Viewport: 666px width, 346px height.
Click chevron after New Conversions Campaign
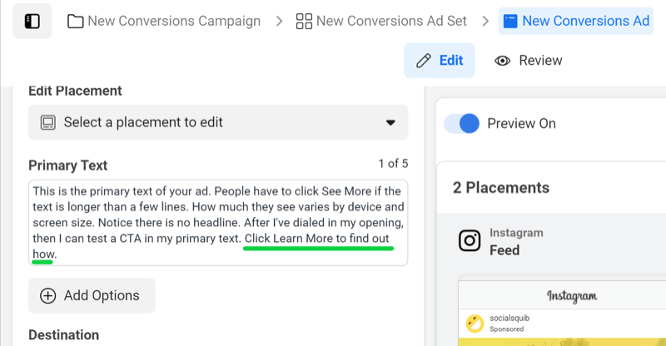click(279, 21)
